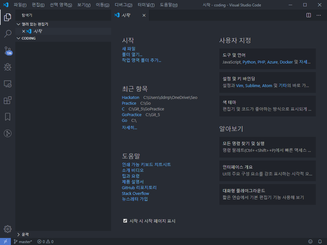Open recent item GoPractice
This screenshot has width=327, height=245.
132,115
